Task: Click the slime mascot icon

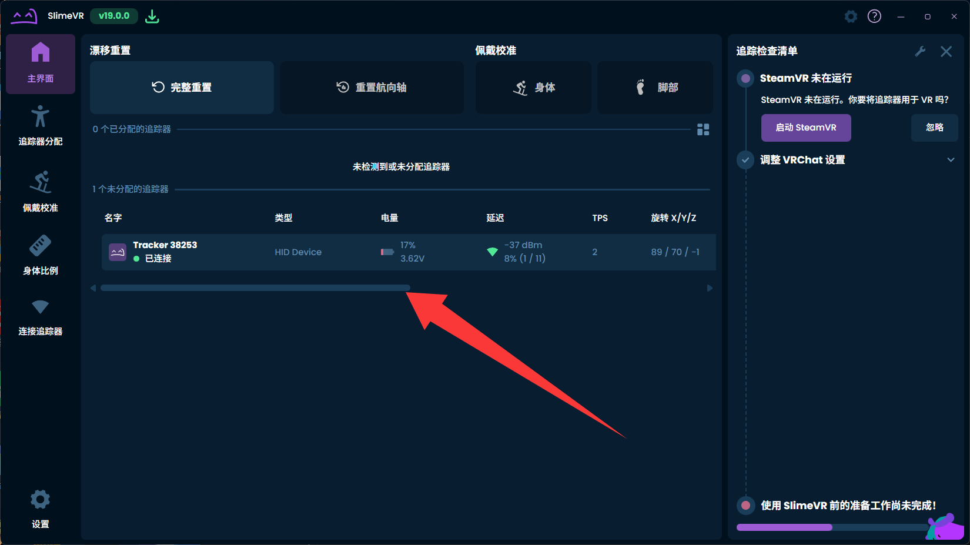Action: coord(945,527)
